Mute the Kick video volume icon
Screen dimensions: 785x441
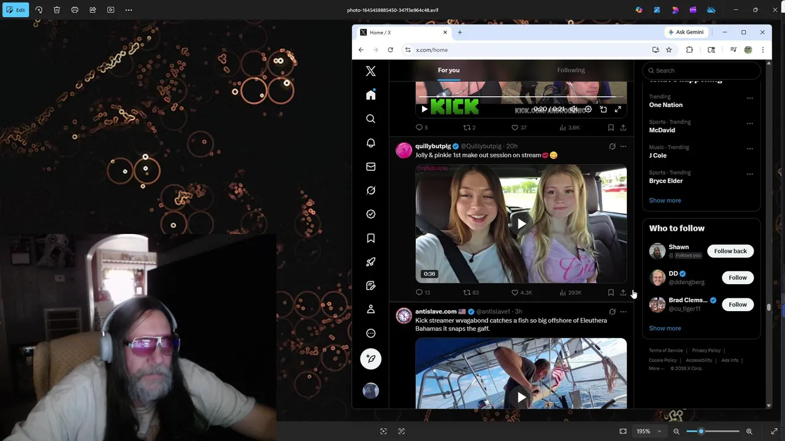[x=573, y=109]
